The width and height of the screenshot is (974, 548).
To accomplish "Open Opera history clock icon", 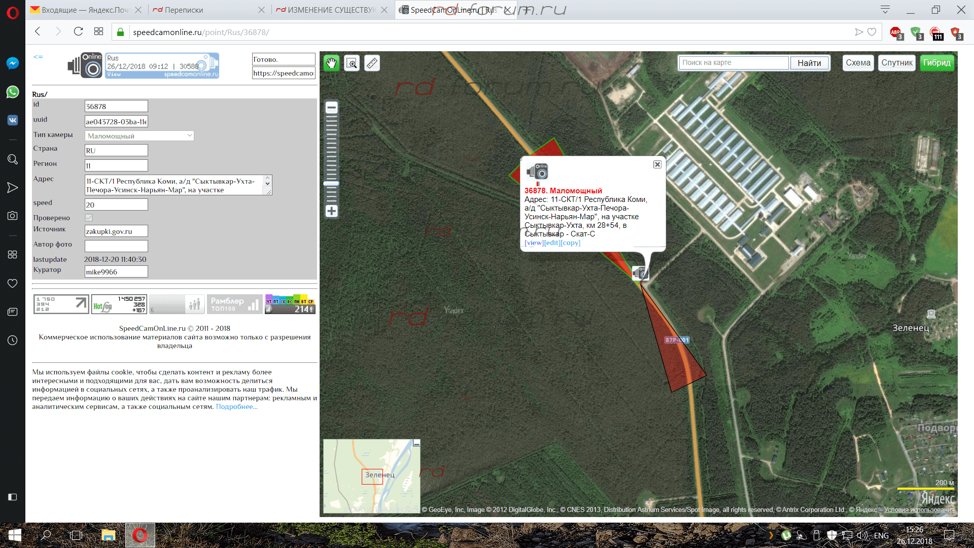I will point(13,340).
